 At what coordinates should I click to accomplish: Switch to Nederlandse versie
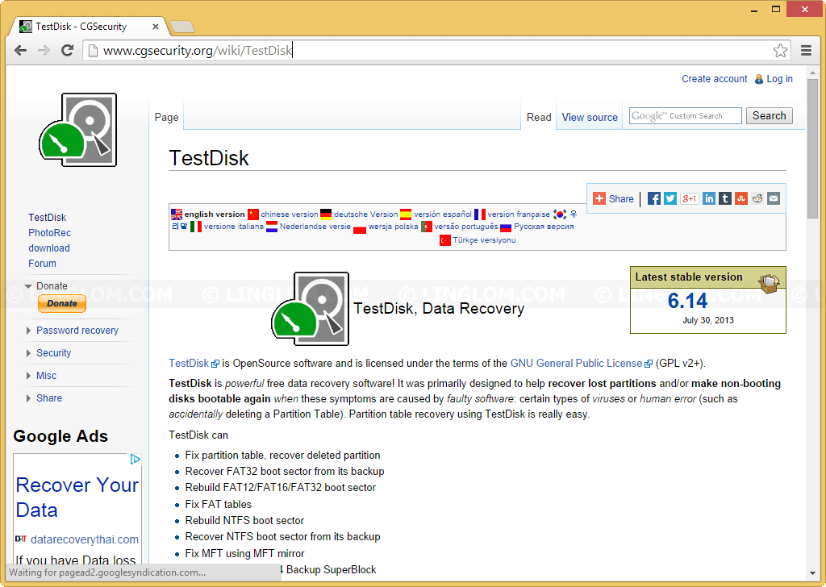[315, 227]
